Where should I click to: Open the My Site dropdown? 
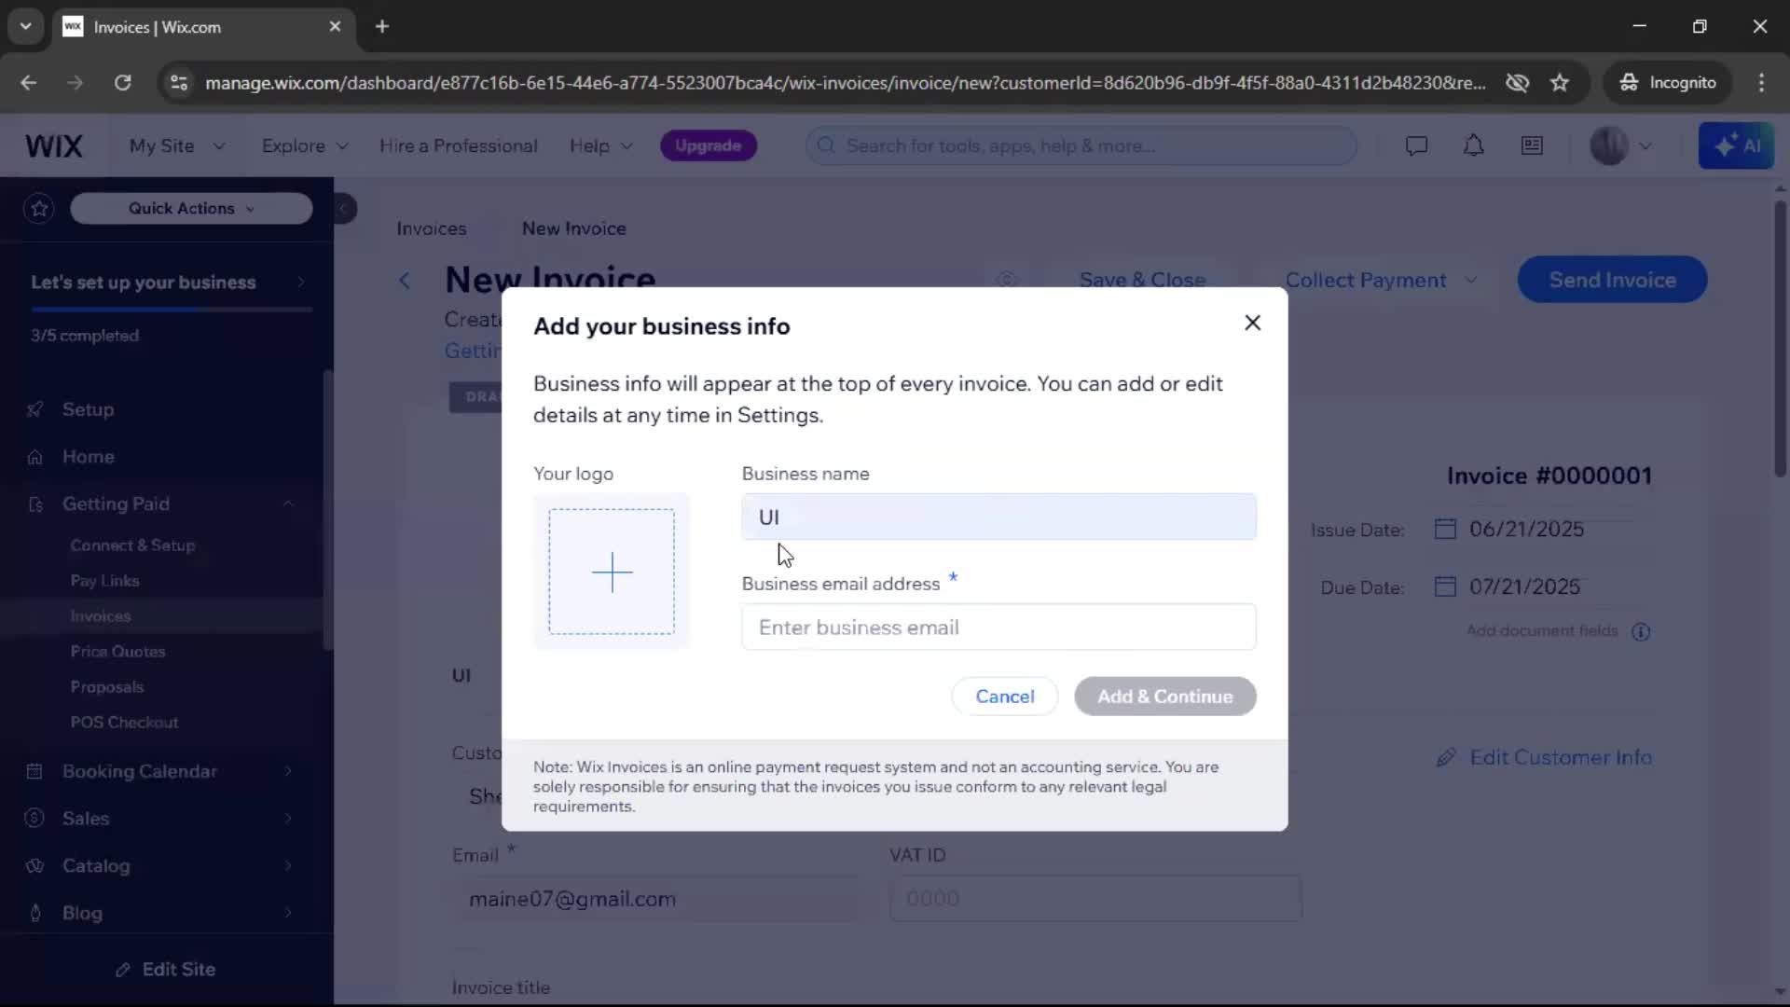pos(177,146)
